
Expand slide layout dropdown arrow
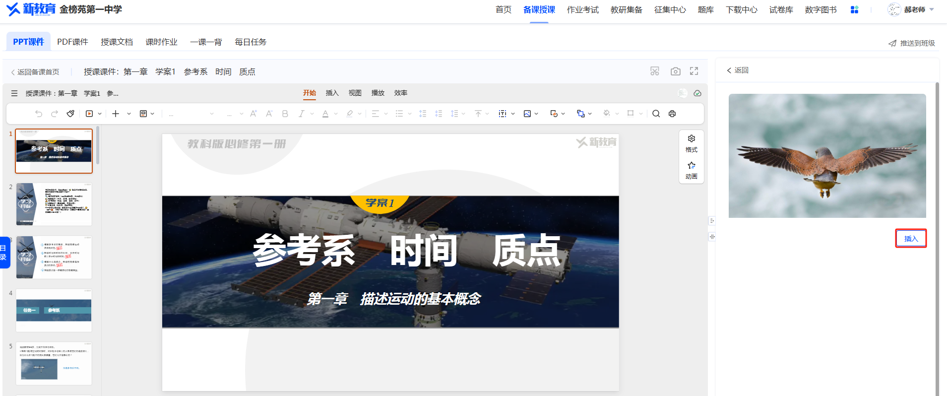pos(152,114)
